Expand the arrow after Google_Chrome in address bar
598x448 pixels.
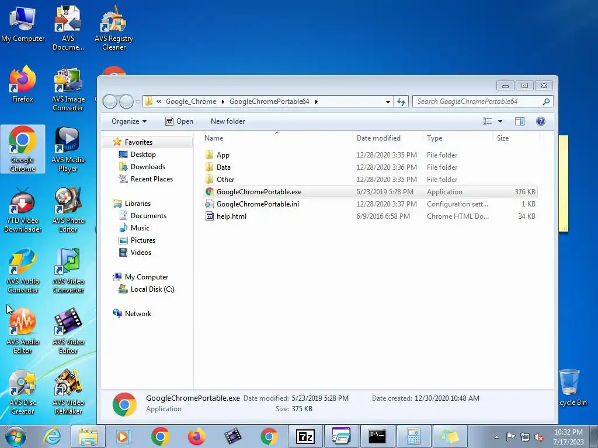tap(222, 101)
